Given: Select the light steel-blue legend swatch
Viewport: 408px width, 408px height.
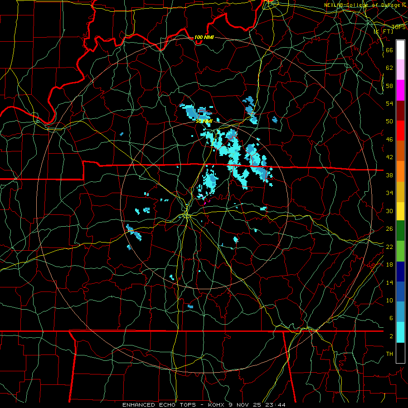Looking at the screenshot, I should [x=400, y=312].
